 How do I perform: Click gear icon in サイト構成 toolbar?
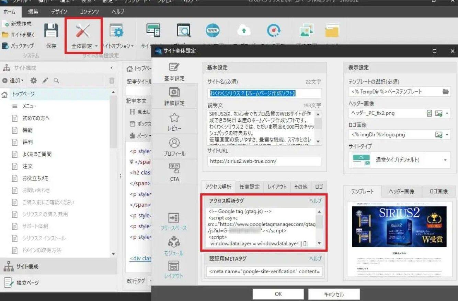coord(33,81)
